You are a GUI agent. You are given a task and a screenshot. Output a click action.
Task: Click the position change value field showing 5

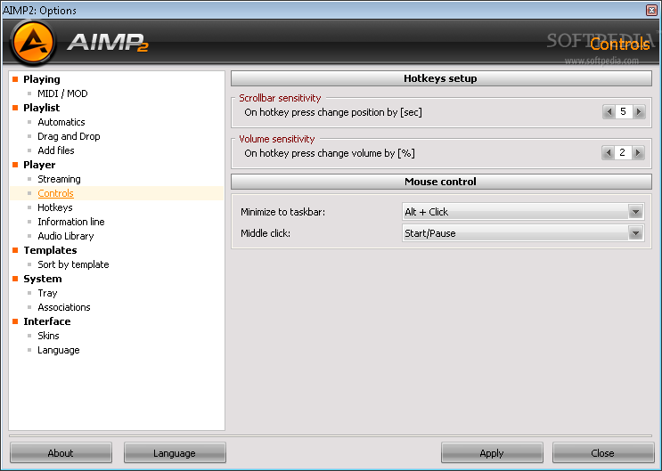point(624,112)
